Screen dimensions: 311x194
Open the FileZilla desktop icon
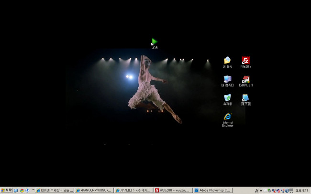(245, 61)
